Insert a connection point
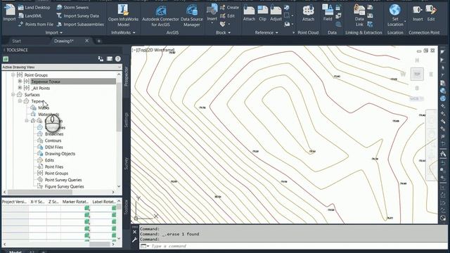Viewport: 450px width, 253px height. (x=418, y=13)
